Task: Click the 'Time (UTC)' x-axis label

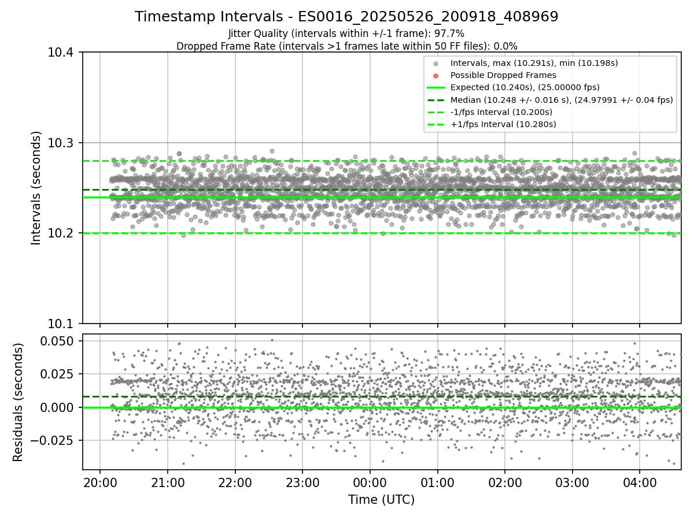Action: tap(381, 500)
